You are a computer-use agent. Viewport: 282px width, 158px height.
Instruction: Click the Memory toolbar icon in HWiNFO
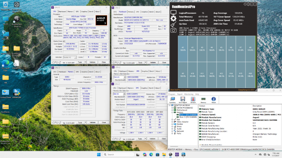203,100
